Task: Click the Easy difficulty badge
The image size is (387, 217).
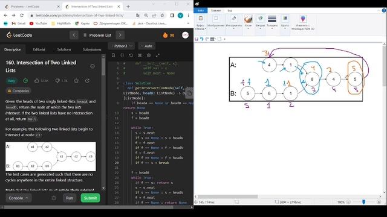Action: [11, 81]
